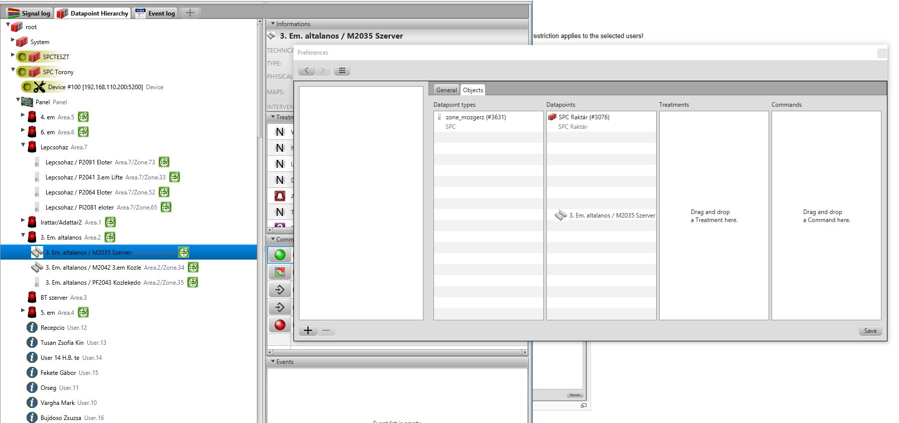
Task: Expand the 5. em Area.4 node
Action: point(23,311)
